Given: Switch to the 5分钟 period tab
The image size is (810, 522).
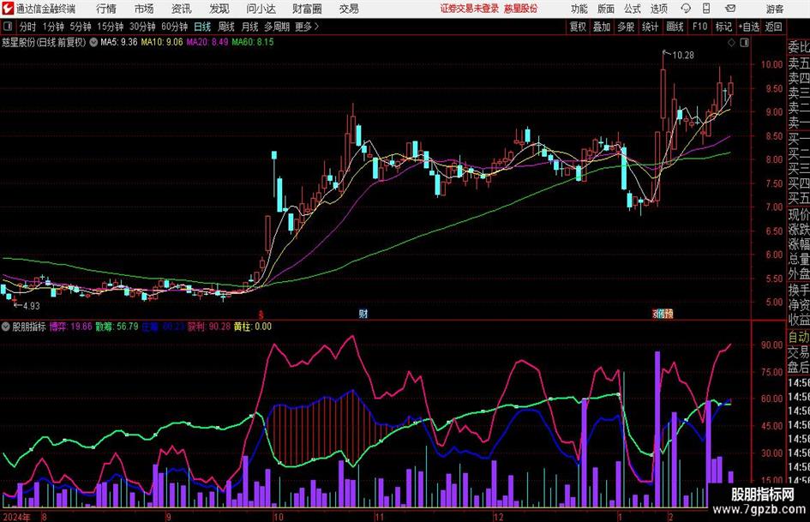Looking at the screenshot, I should pos(80,27).
